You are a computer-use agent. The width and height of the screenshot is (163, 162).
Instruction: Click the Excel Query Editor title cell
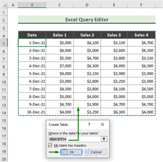[x=87, y=20]
